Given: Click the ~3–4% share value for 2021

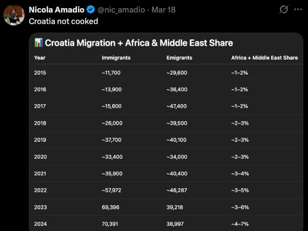Looking at the screenshot, I should [240, 173].
